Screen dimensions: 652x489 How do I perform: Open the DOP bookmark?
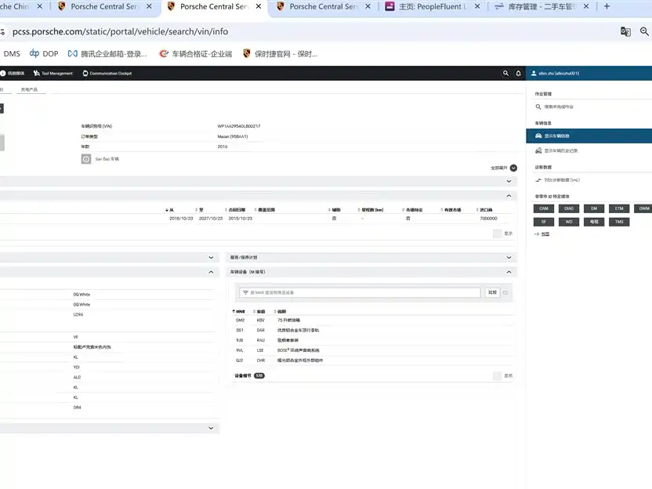pos(44,53)
